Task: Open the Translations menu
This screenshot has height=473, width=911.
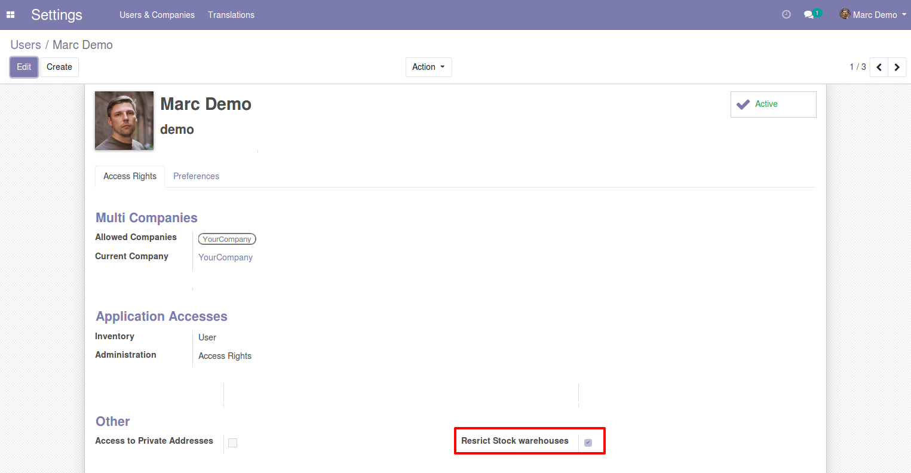Action: [231, 15]
